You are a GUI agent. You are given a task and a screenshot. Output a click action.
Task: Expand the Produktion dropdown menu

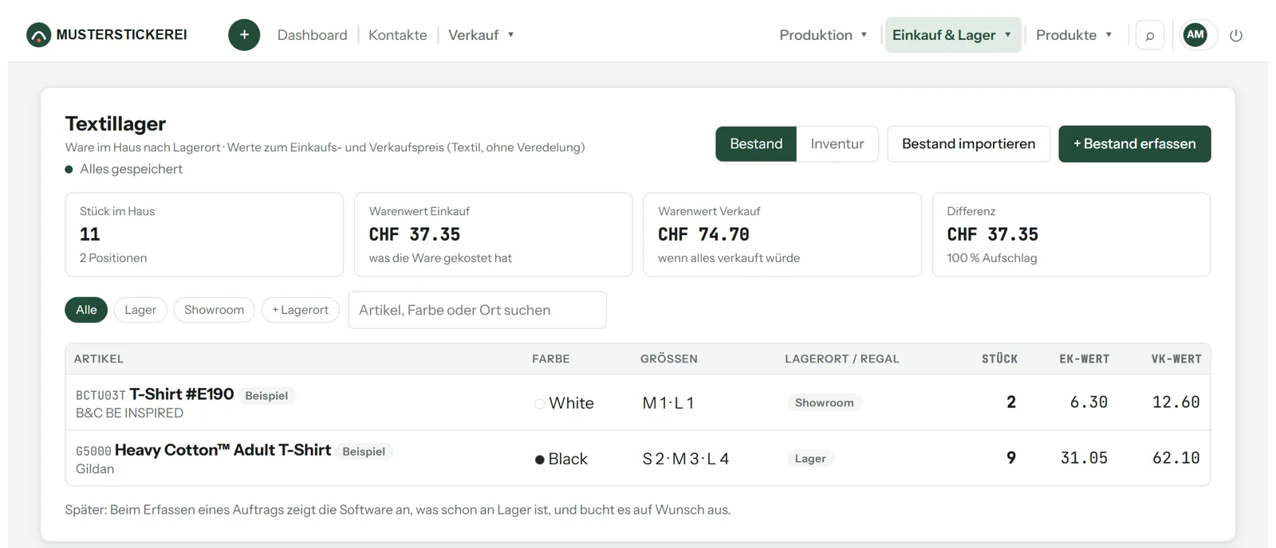[823, 35]
